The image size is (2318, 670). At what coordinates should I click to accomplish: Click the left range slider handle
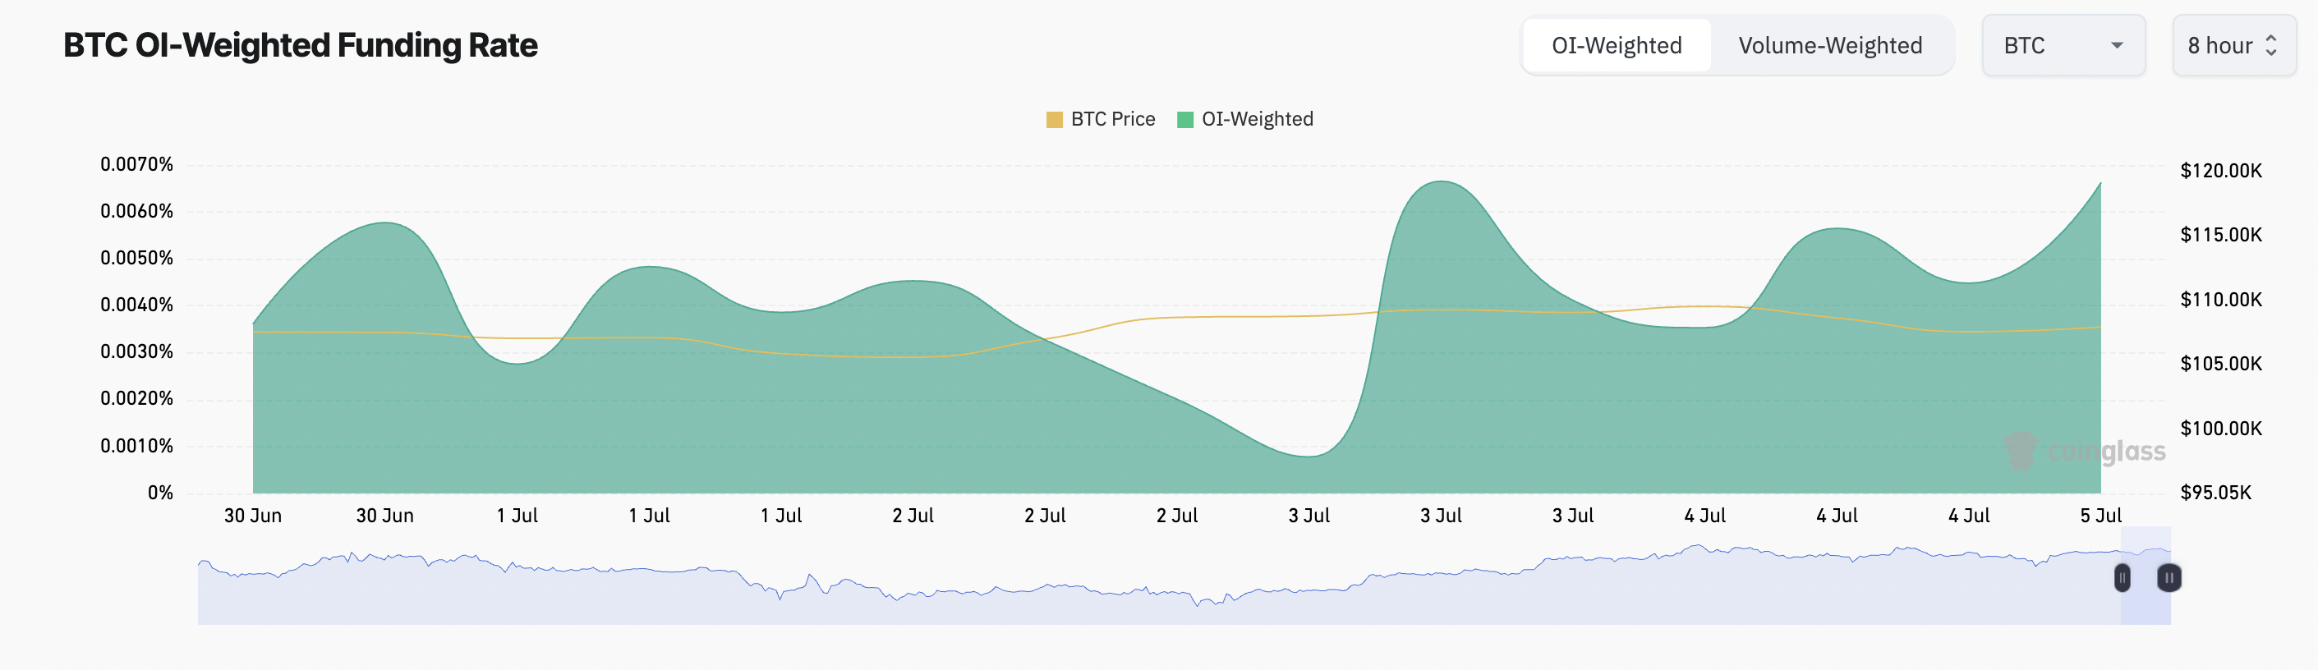(x=2122, y=577)
